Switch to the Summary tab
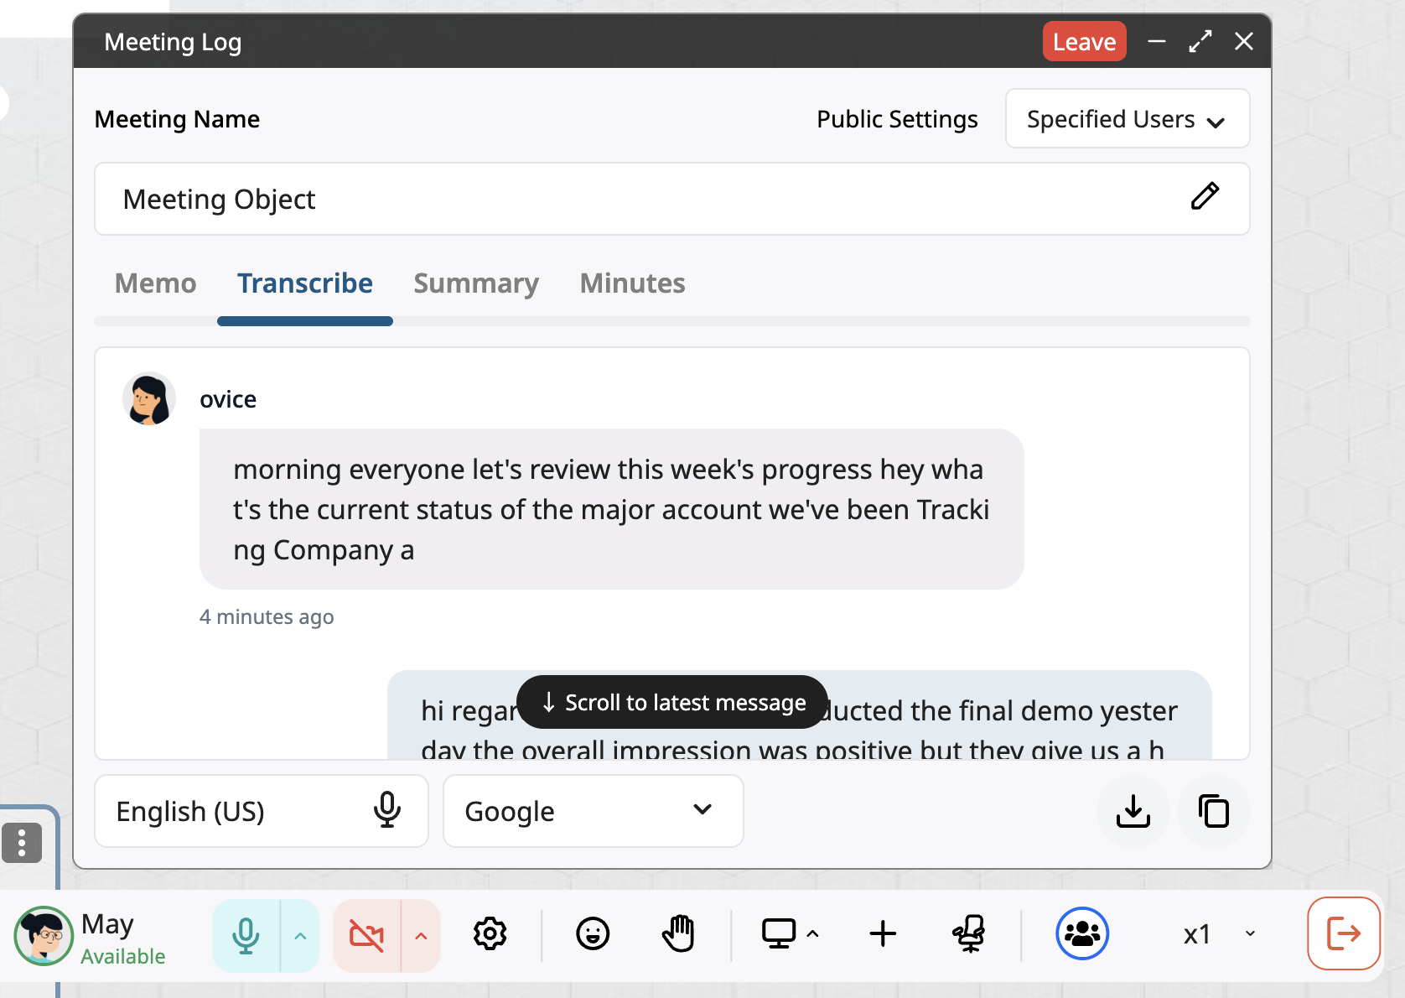 coord(475,283)
